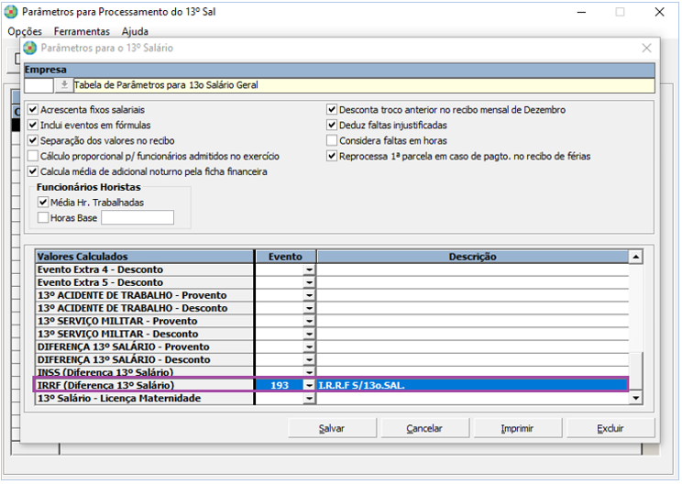Uncheck Inclui eventos em fórmulas
Screen dimensions: 682x484
[33, 126]
